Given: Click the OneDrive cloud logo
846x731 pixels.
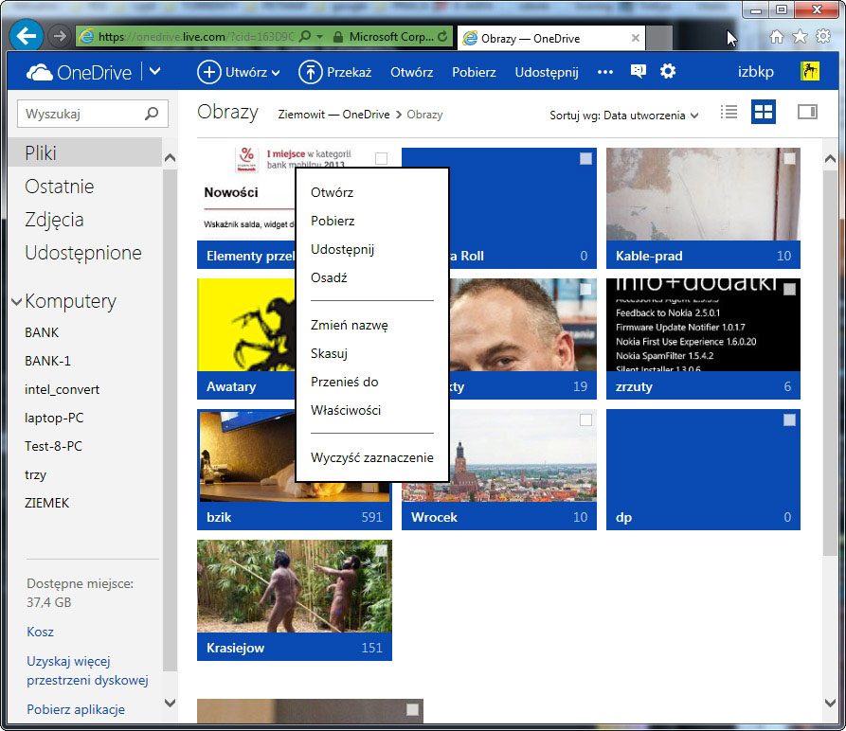Looking at the screenshot, I should [40, 72].
